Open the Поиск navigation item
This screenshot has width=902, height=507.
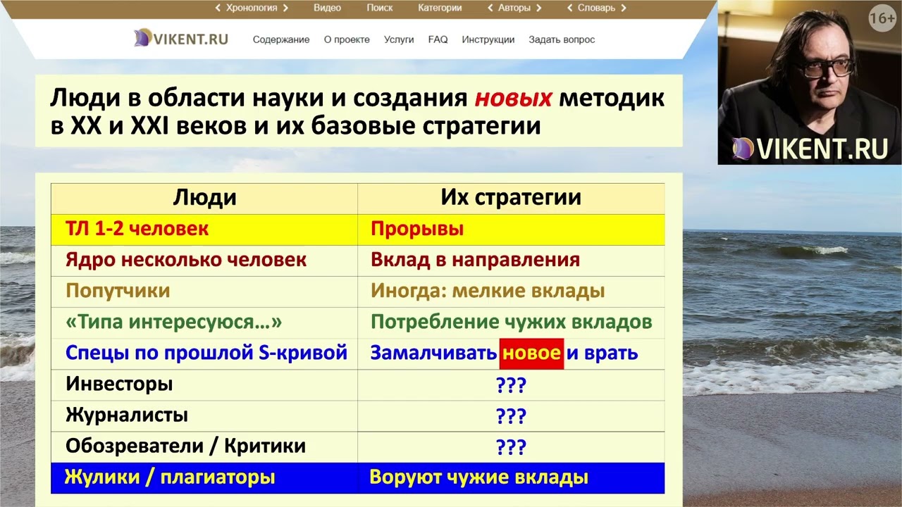coord(380,8)
